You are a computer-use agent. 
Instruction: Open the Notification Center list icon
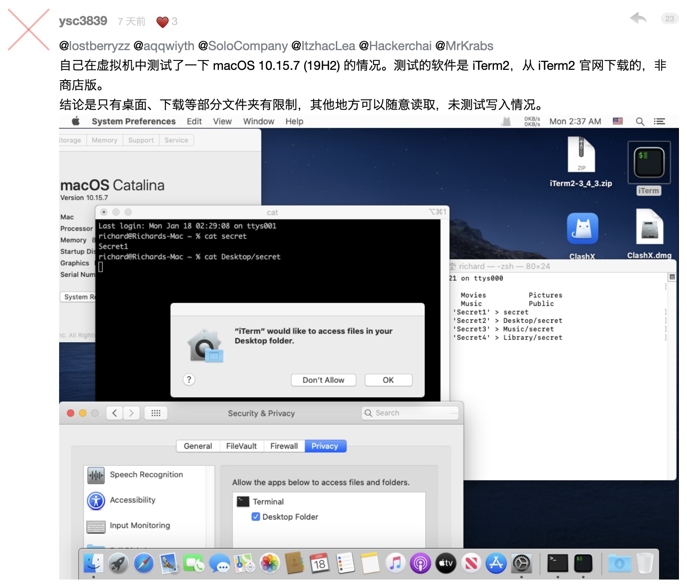659,121
